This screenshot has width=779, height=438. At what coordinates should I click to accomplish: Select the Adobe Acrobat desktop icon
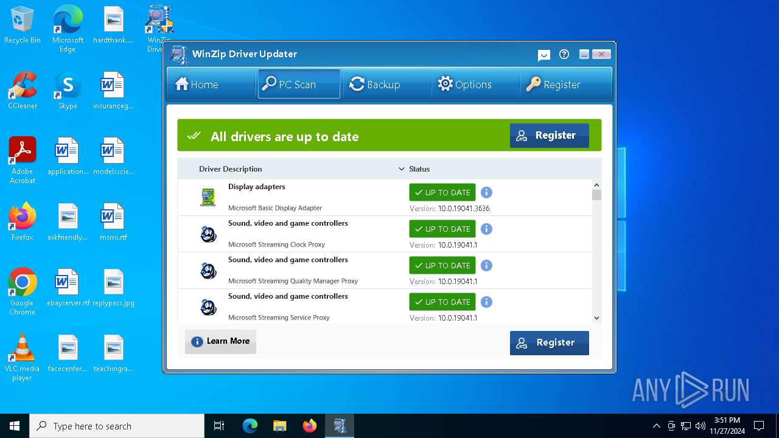[23, 160]
